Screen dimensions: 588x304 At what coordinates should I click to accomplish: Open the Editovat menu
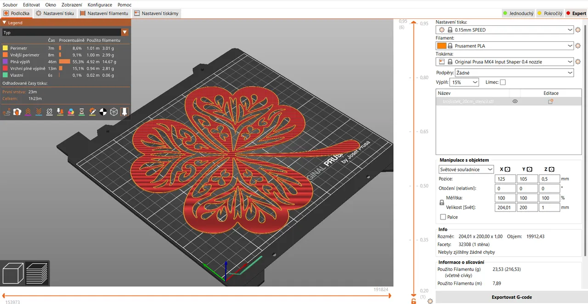31,5
